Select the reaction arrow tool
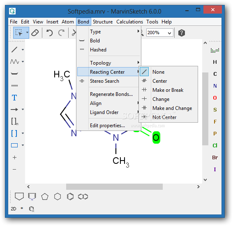 [x=14, y=110]
